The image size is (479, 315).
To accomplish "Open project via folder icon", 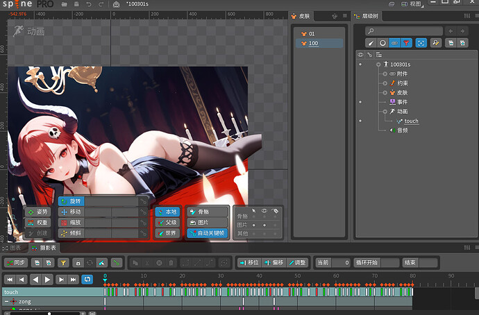I will [64, 4].
